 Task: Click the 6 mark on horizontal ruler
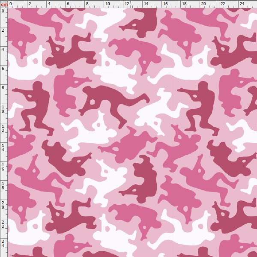[x=68, y=4]
